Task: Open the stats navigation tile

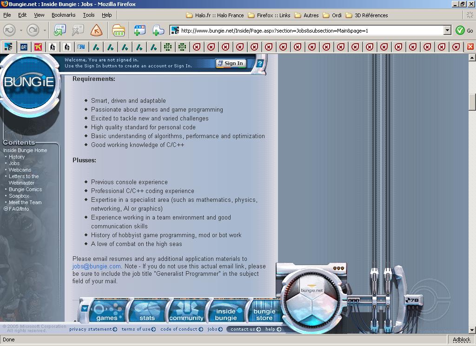Action: [x=147, y=311]
